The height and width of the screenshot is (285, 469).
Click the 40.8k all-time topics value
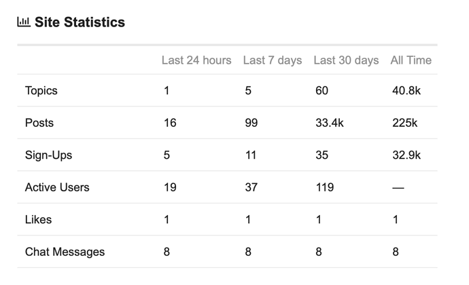(406, 90)
